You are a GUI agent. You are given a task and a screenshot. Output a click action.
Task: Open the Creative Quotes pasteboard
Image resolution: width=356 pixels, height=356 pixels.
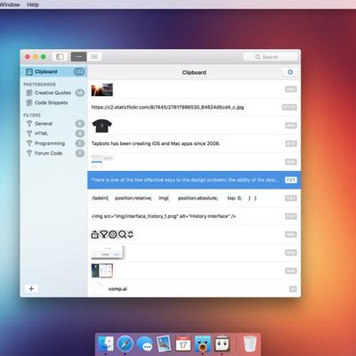tap(53, 93)
